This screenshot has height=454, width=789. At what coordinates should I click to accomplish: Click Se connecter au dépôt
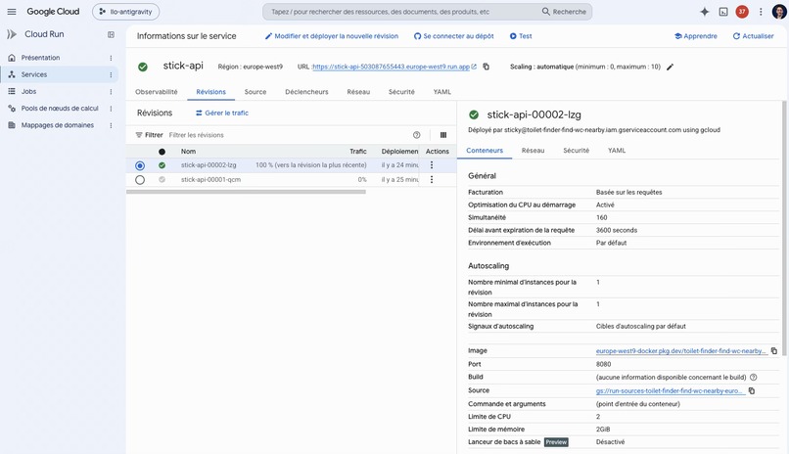click(x=453, y=36)
